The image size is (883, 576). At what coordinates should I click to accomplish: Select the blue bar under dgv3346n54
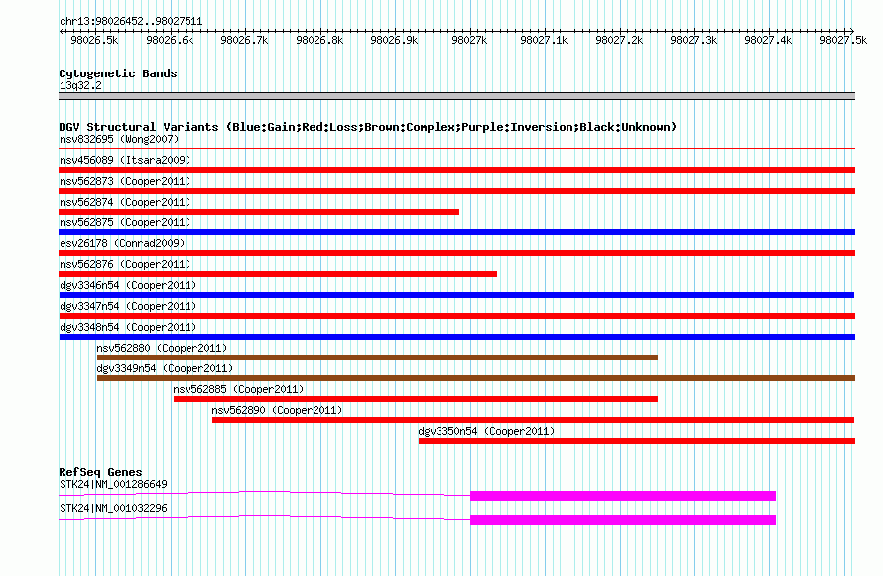point(456,295)
